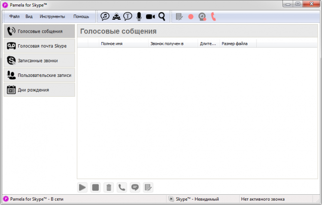Click Pamela for Skype - В сети status
This screenshot has width=322, height=205.
click(37, 199)
